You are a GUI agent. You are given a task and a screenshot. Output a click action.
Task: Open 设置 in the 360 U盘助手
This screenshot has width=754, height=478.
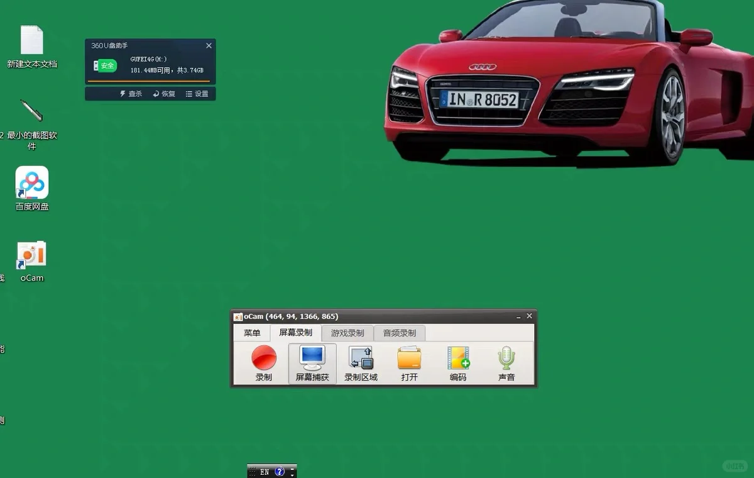click(197, 94)
